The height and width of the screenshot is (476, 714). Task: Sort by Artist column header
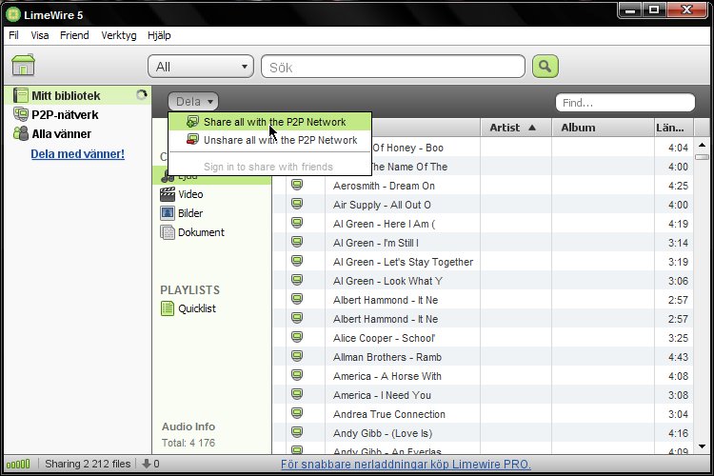point(516,128)
